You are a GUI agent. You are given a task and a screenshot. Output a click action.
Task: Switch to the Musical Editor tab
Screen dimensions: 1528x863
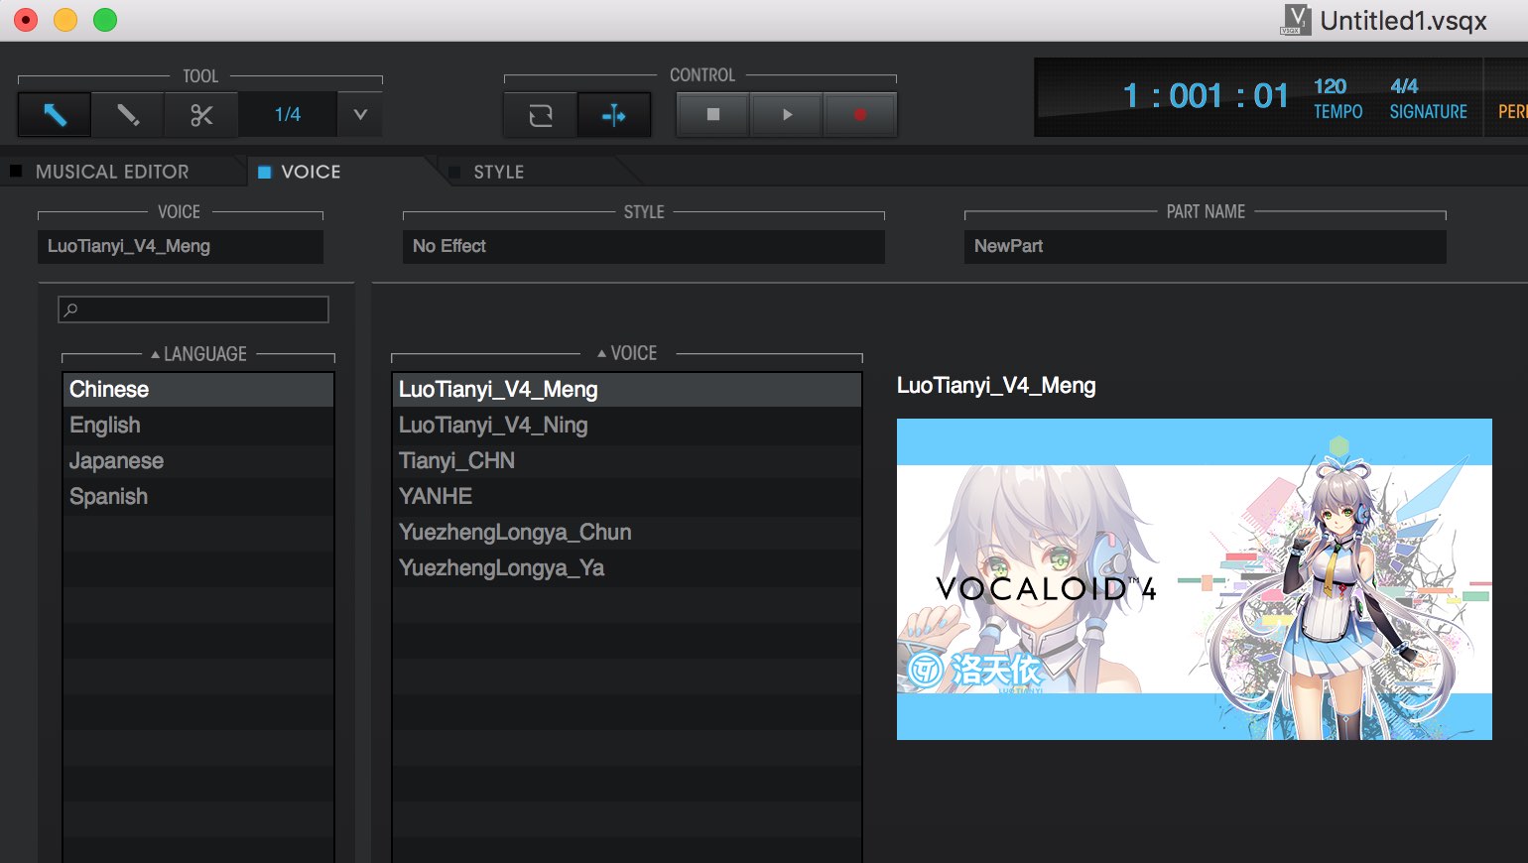pyautogui.click(x=112, y=172)
